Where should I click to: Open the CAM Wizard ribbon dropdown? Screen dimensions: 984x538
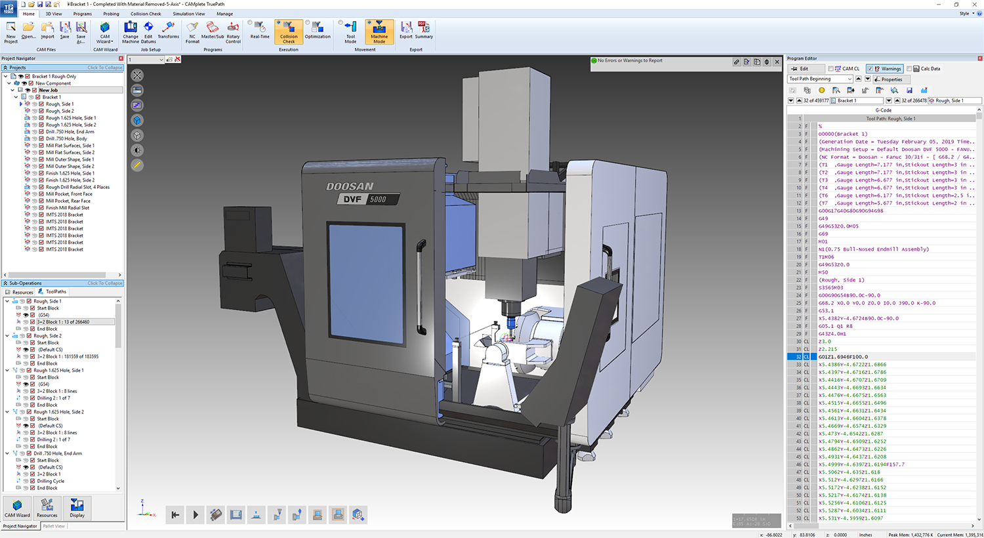click(x=105, y=32)
